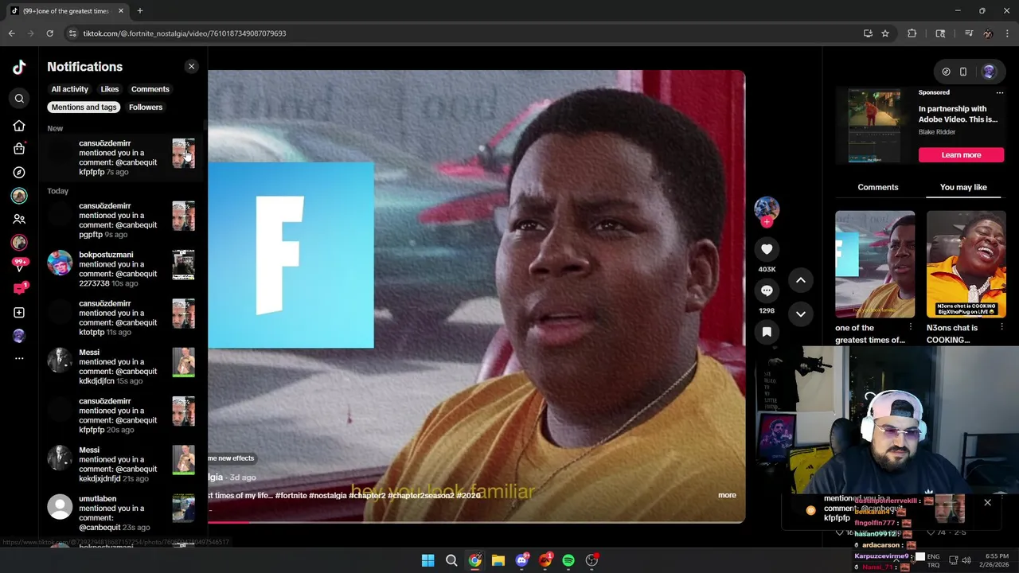Select the Mentions and tags filter
The height and width of the screenshot is (573, 1019).
[x=84, y=107]
